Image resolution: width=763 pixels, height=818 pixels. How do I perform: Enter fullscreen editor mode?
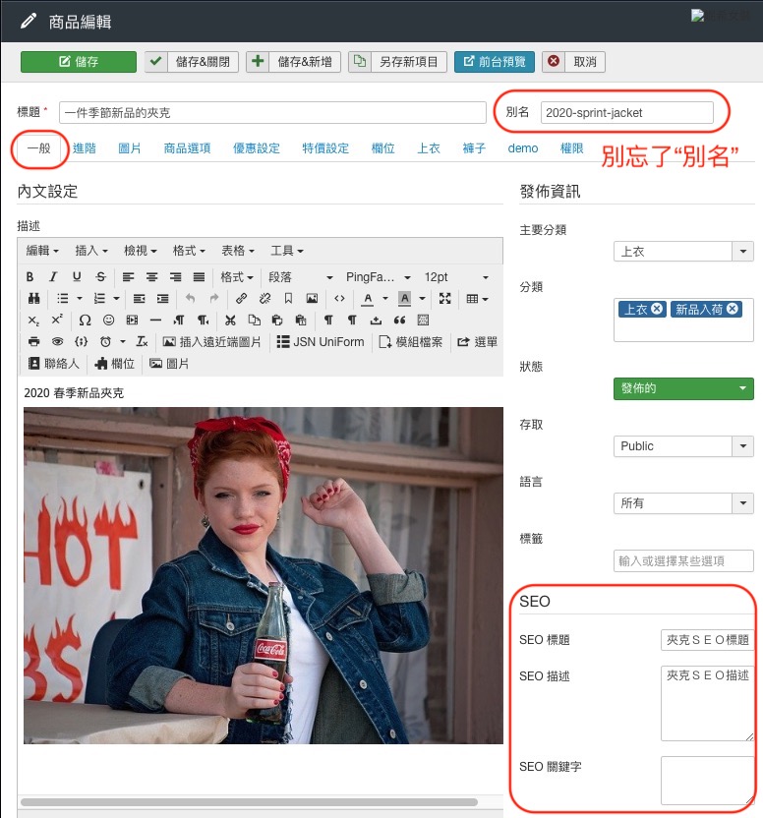[x=444, y=299]
